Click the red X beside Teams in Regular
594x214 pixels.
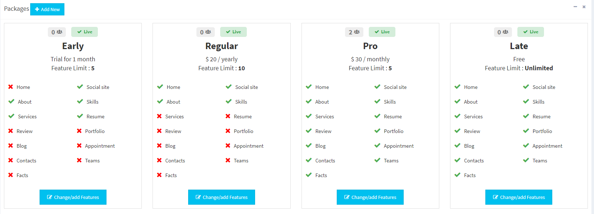tap(228, 160)
